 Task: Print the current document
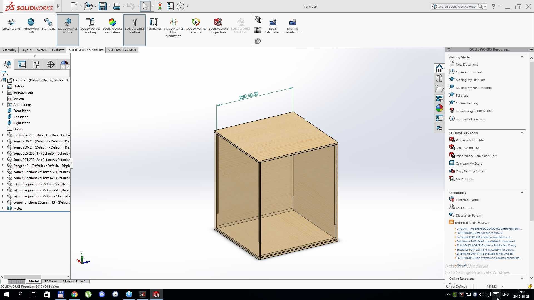[x=117, y=6]
